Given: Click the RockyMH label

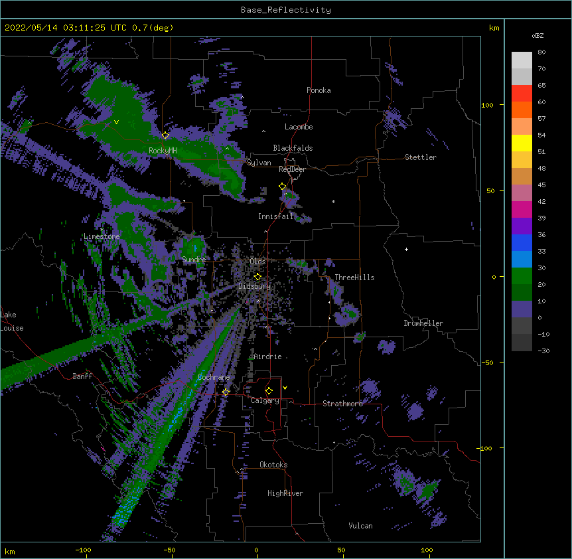Looking at the screenshot, I should pos(163,151).
